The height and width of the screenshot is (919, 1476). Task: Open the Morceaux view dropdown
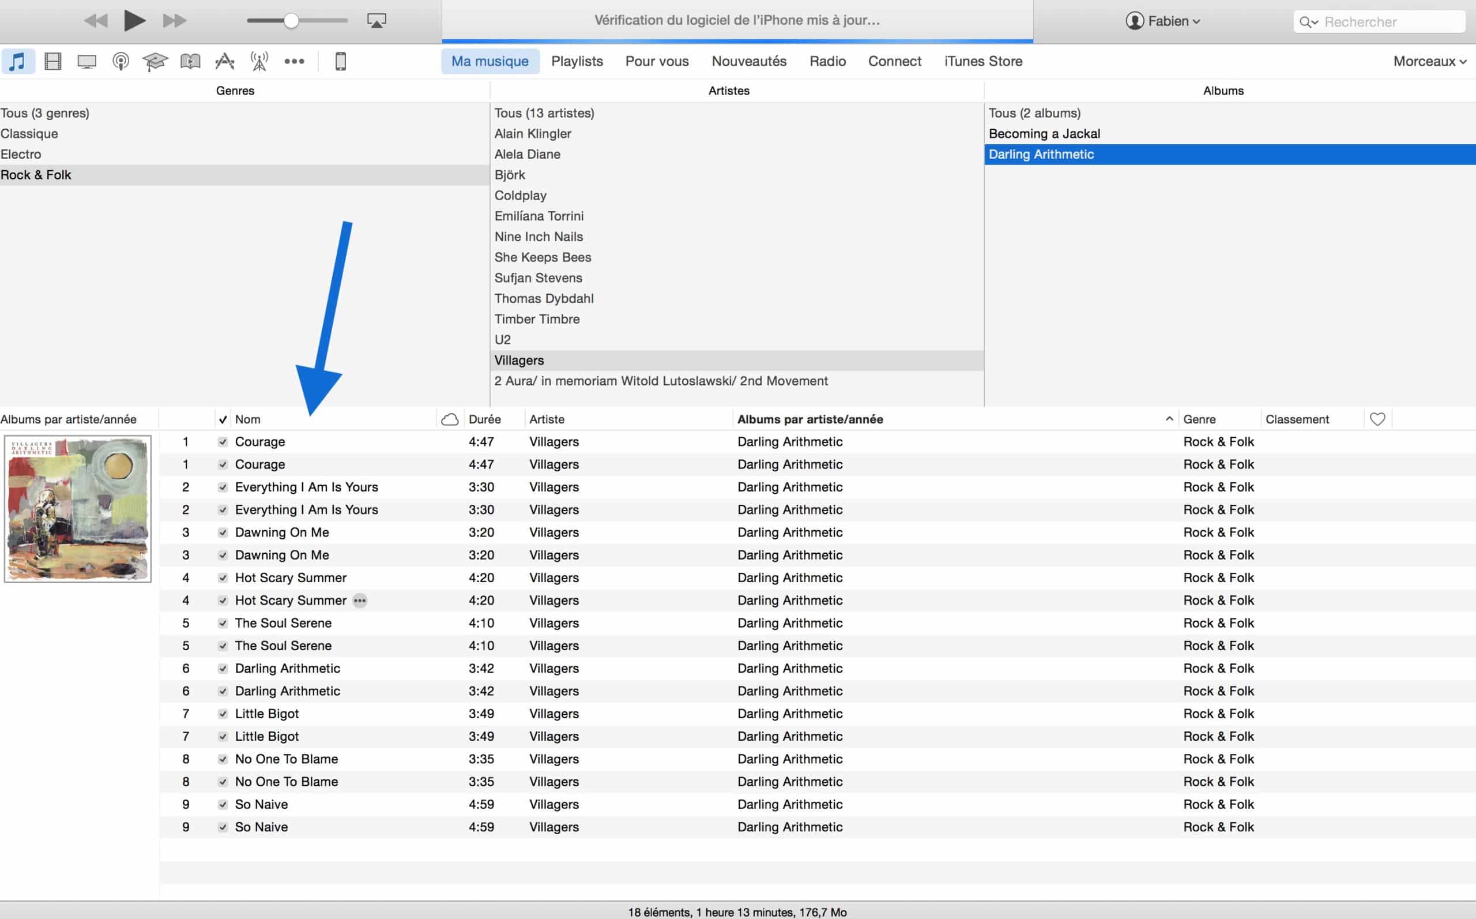[x=1430, y=61]
